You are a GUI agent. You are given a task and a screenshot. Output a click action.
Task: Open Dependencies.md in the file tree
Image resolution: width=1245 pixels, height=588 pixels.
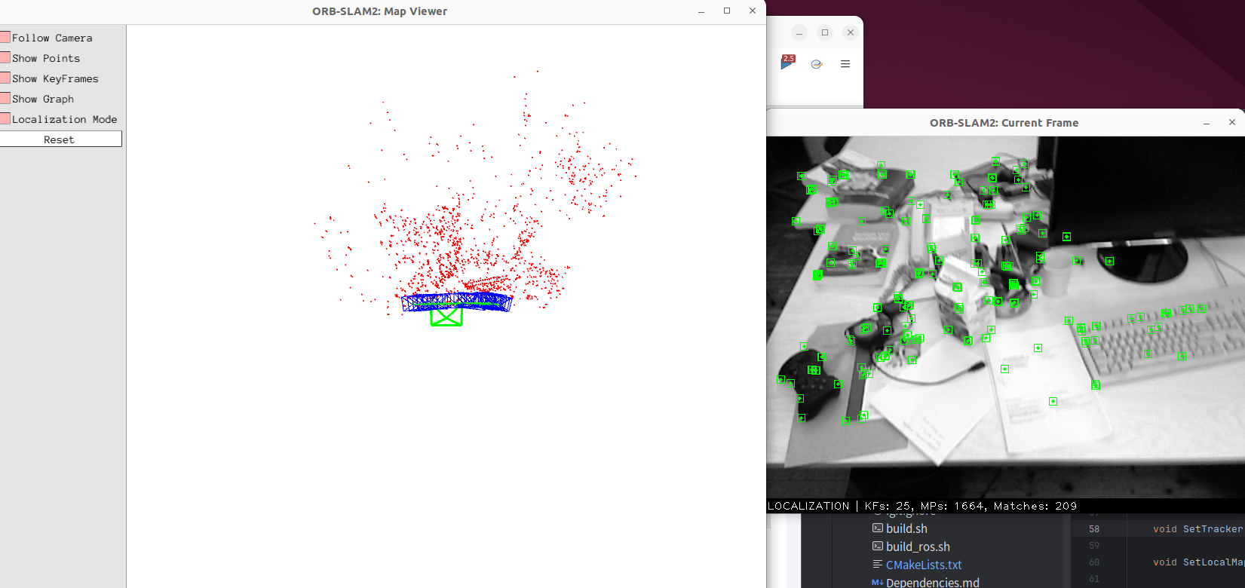(933, 582)
